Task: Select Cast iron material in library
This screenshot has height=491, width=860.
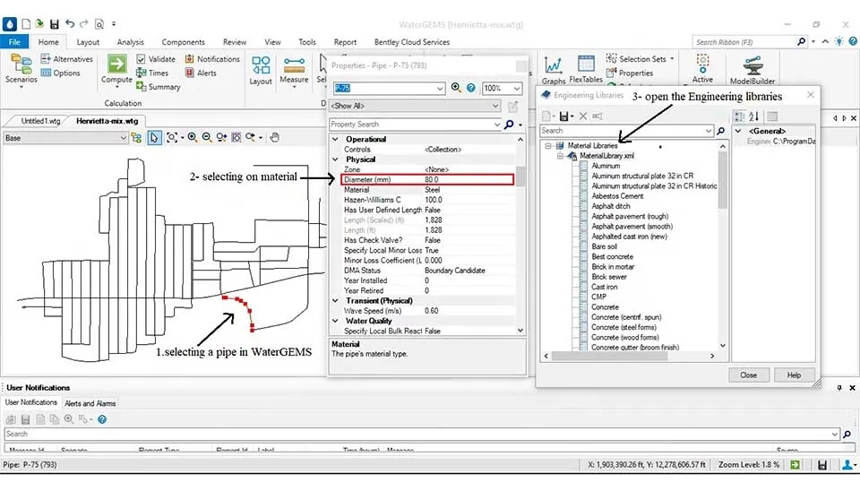Action: click(605, 287)
